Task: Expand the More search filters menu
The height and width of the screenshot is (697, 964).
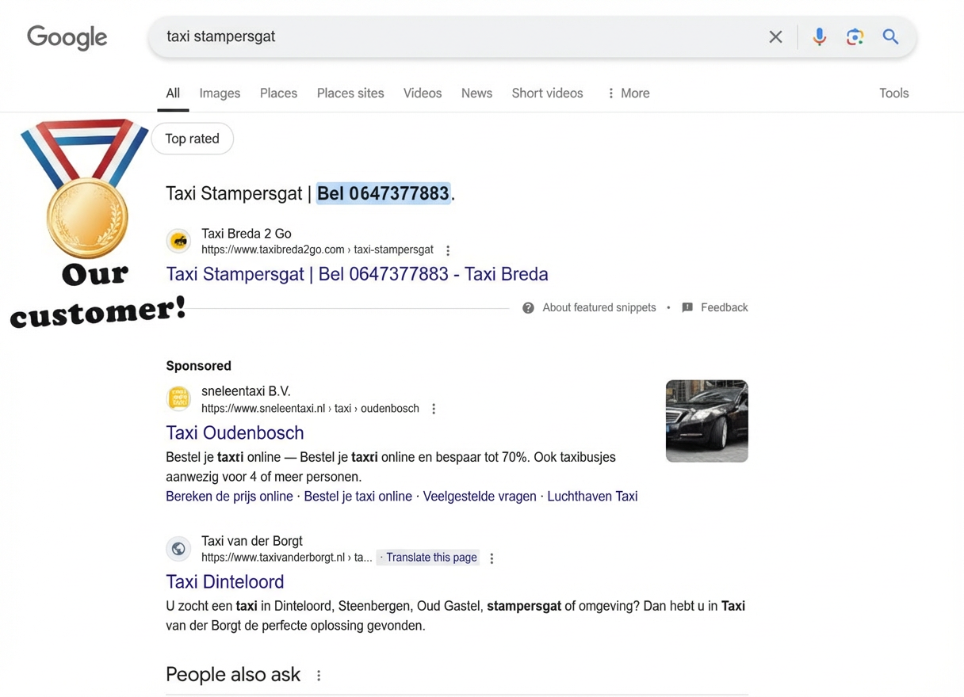Action: tap(628, 93)
